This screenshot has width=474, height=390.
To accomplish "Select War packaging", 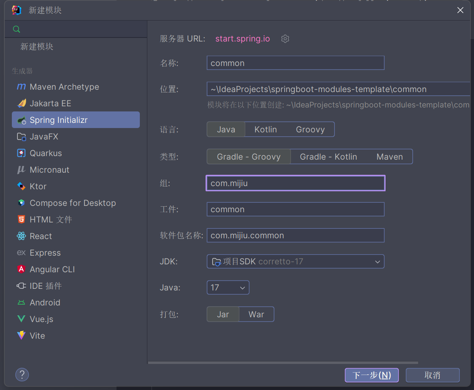I will (256, 315).
